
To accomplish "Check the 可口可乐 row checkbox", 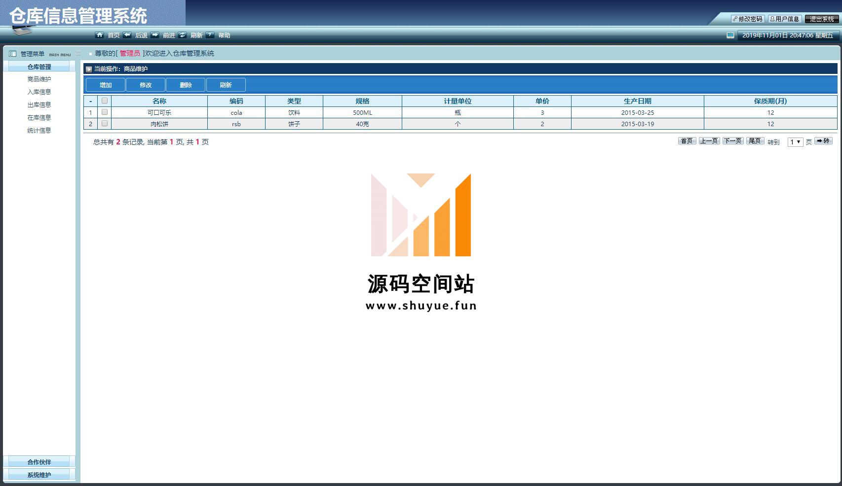I will (x=105, y=112).
